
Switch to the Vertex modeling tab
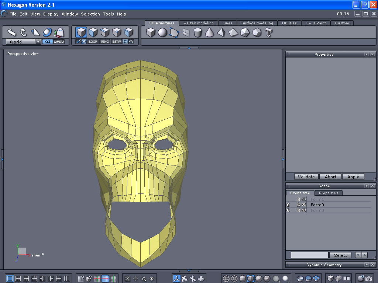pyautogui.click(x=199, y=23)
